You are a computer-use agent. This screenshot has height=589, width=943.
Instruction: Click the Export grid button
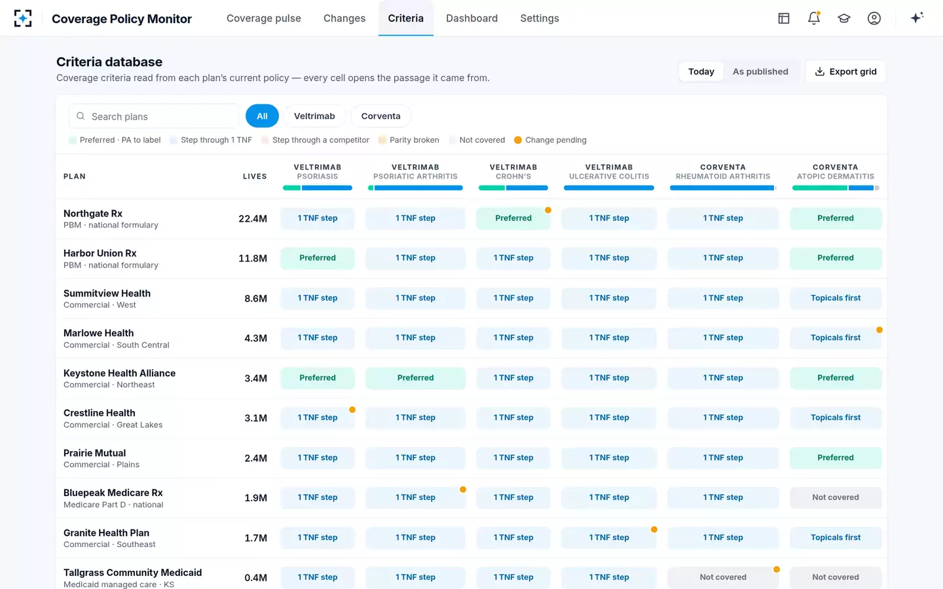(x=845, y=71)
